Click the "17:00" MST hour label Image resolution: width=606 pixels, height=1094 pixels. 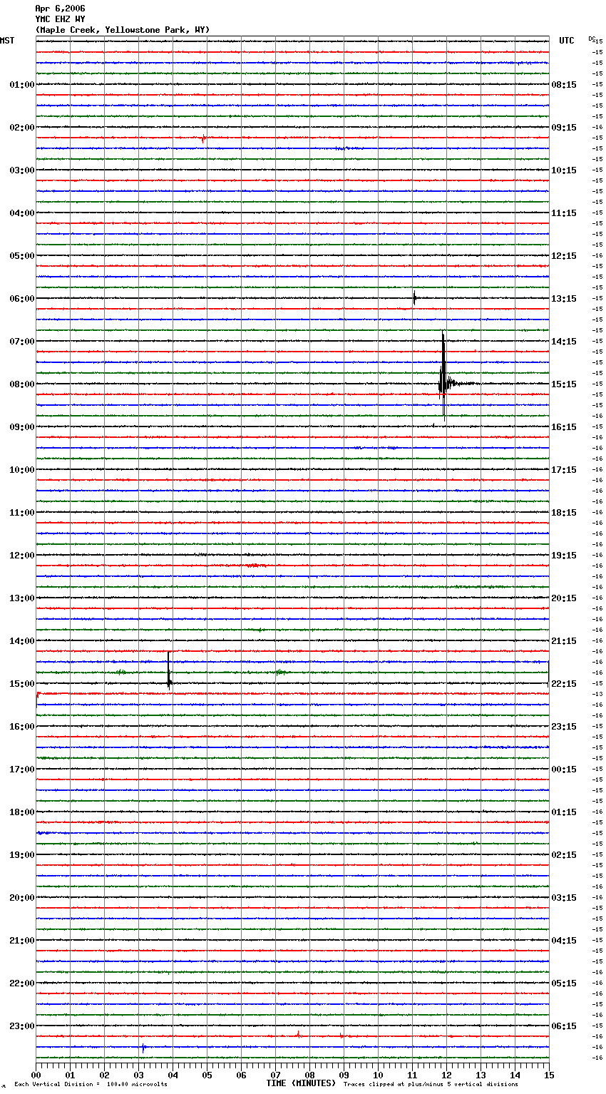(22, 770)
